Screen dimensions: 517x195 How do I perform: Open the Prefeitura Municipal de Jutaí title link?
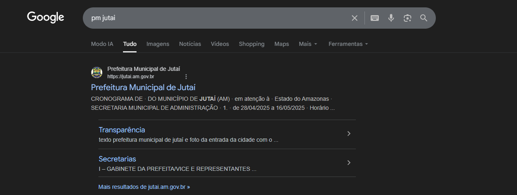pyautogui.click(x=143, y=87)
